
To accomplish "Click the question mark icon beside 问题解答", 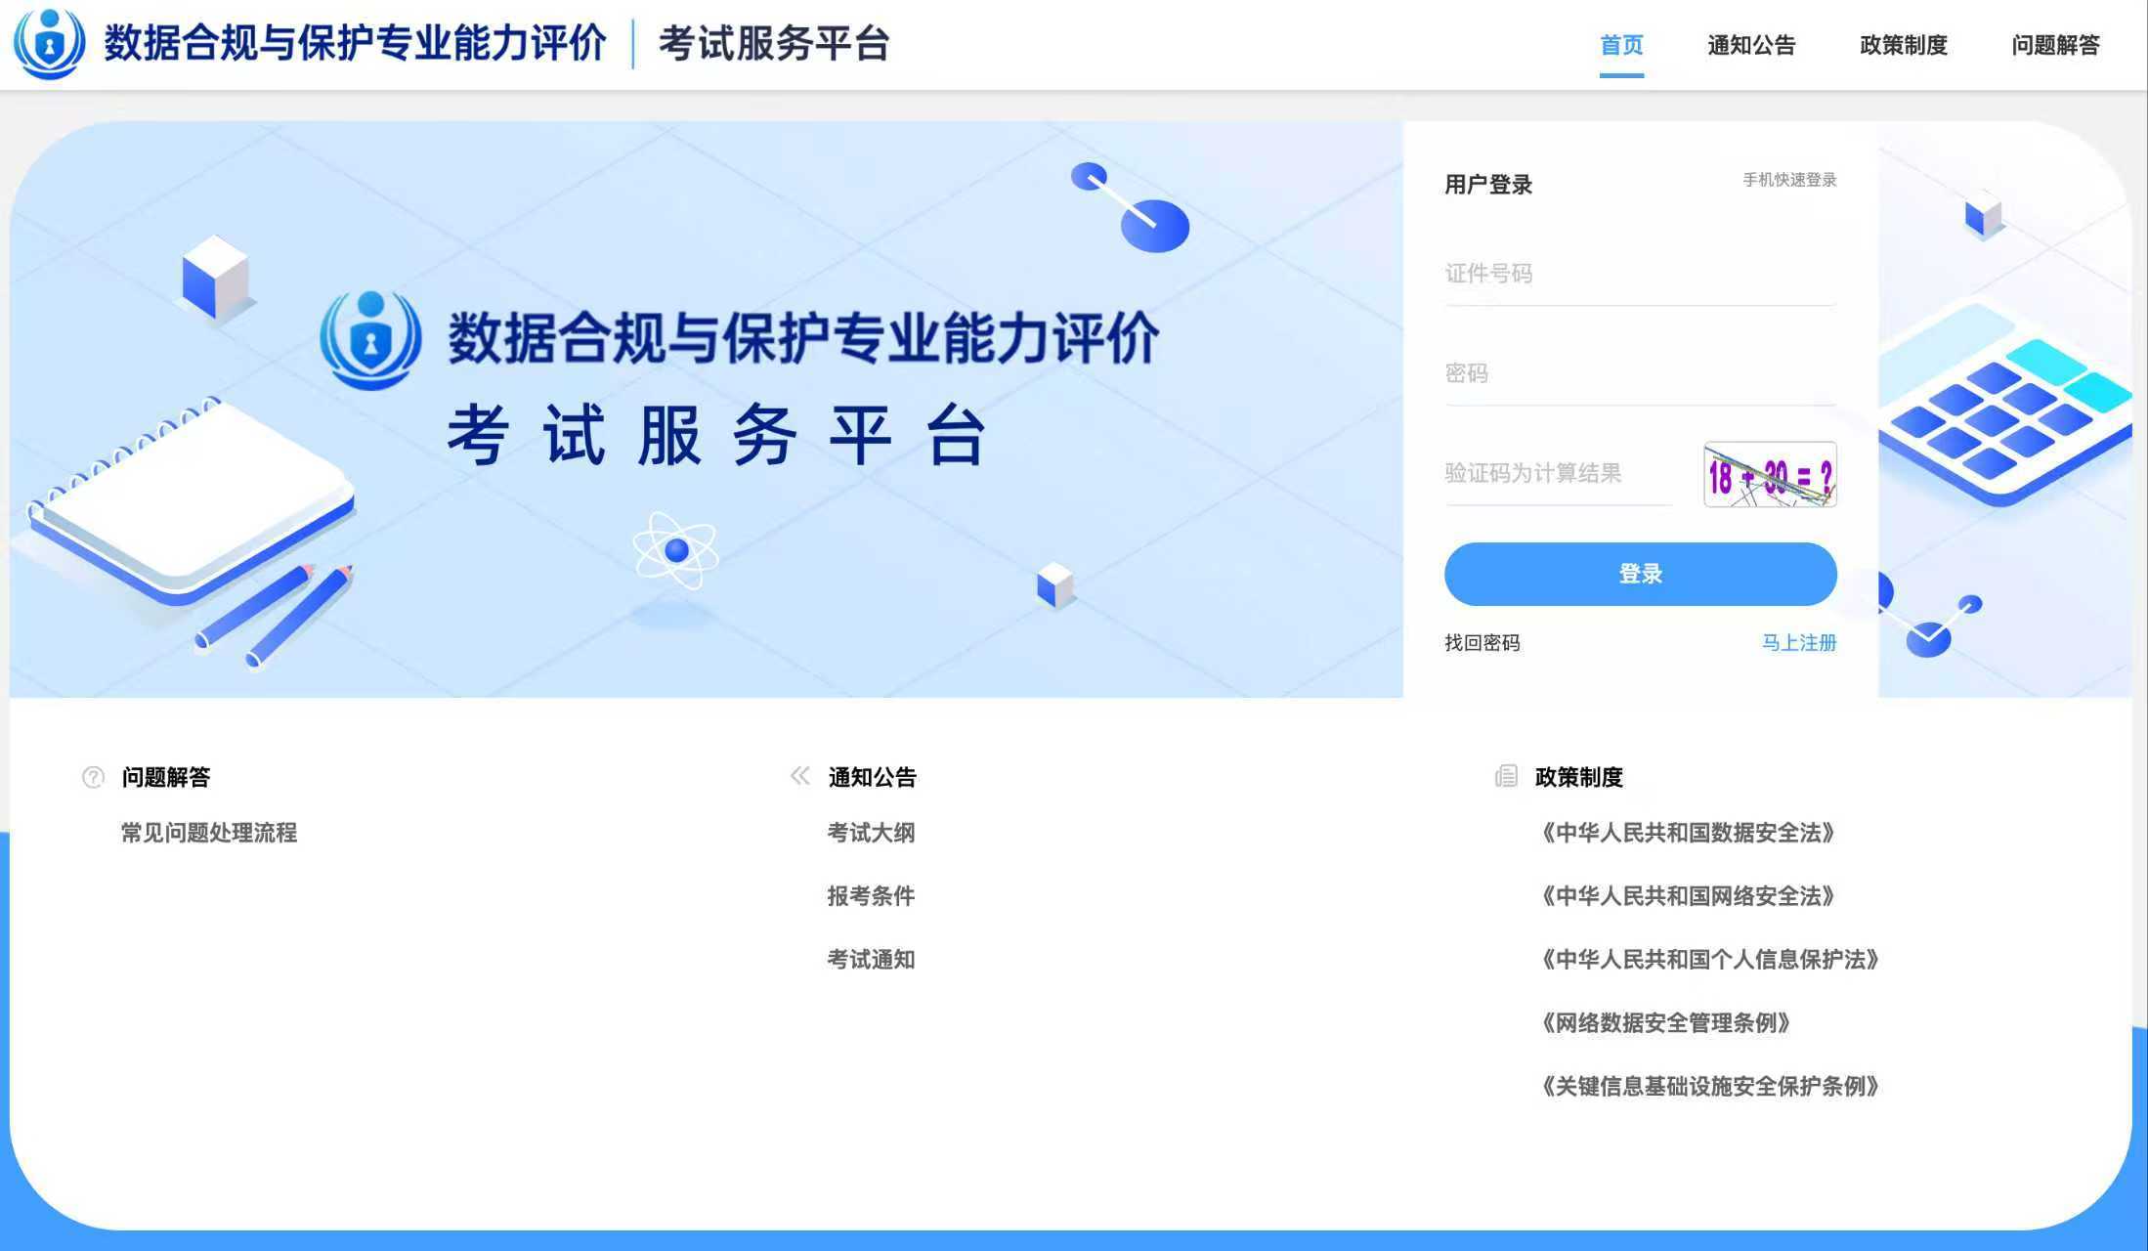I will click(93, 777).
